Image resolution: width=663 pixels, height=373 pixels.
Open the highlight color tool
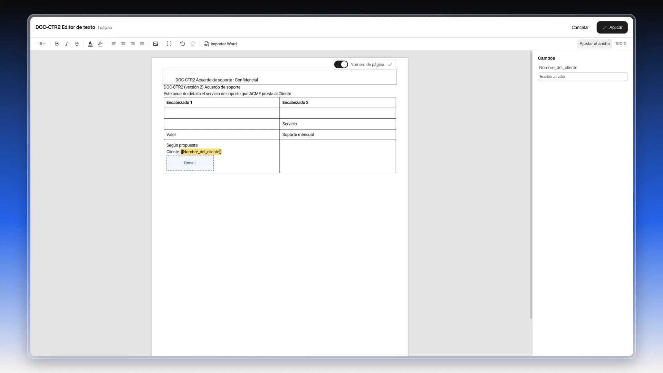pyautogui.click(x=100, y=44)
